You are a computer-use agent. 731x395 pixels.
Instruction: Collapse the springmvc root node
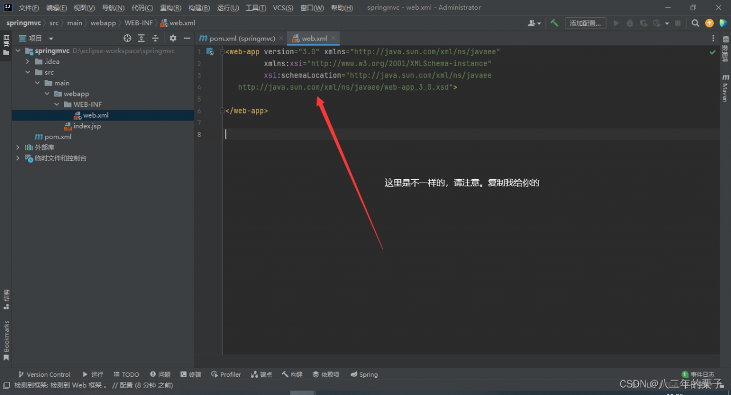(x=18, y=51)
